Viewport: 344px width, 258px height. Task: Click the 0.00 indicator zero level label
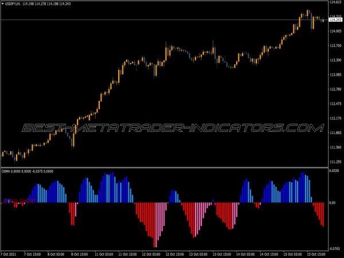[x=333, y=203]
